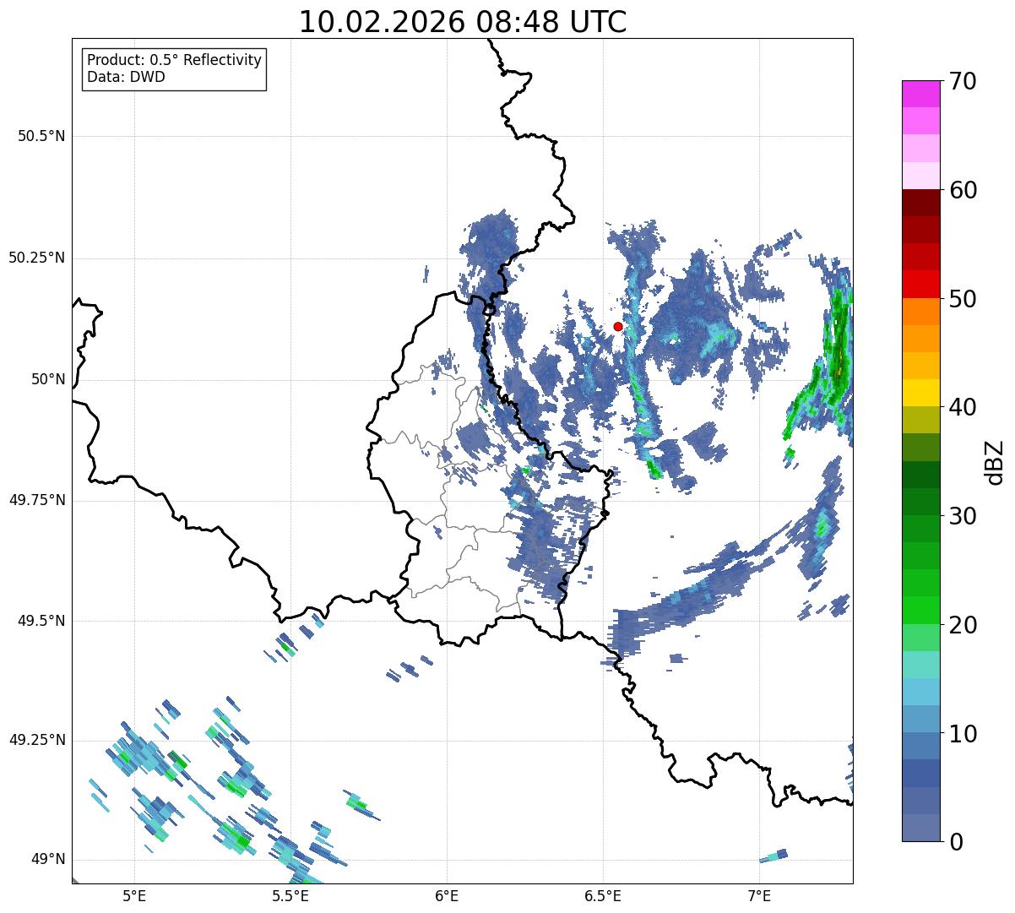Click the '6.5°E' longitude label
Screen dimensions: 1015x913
click(x=603, y=895)
